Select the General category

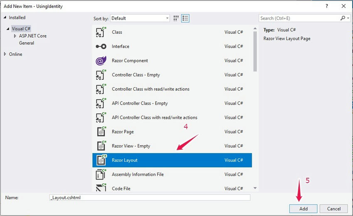27,43
